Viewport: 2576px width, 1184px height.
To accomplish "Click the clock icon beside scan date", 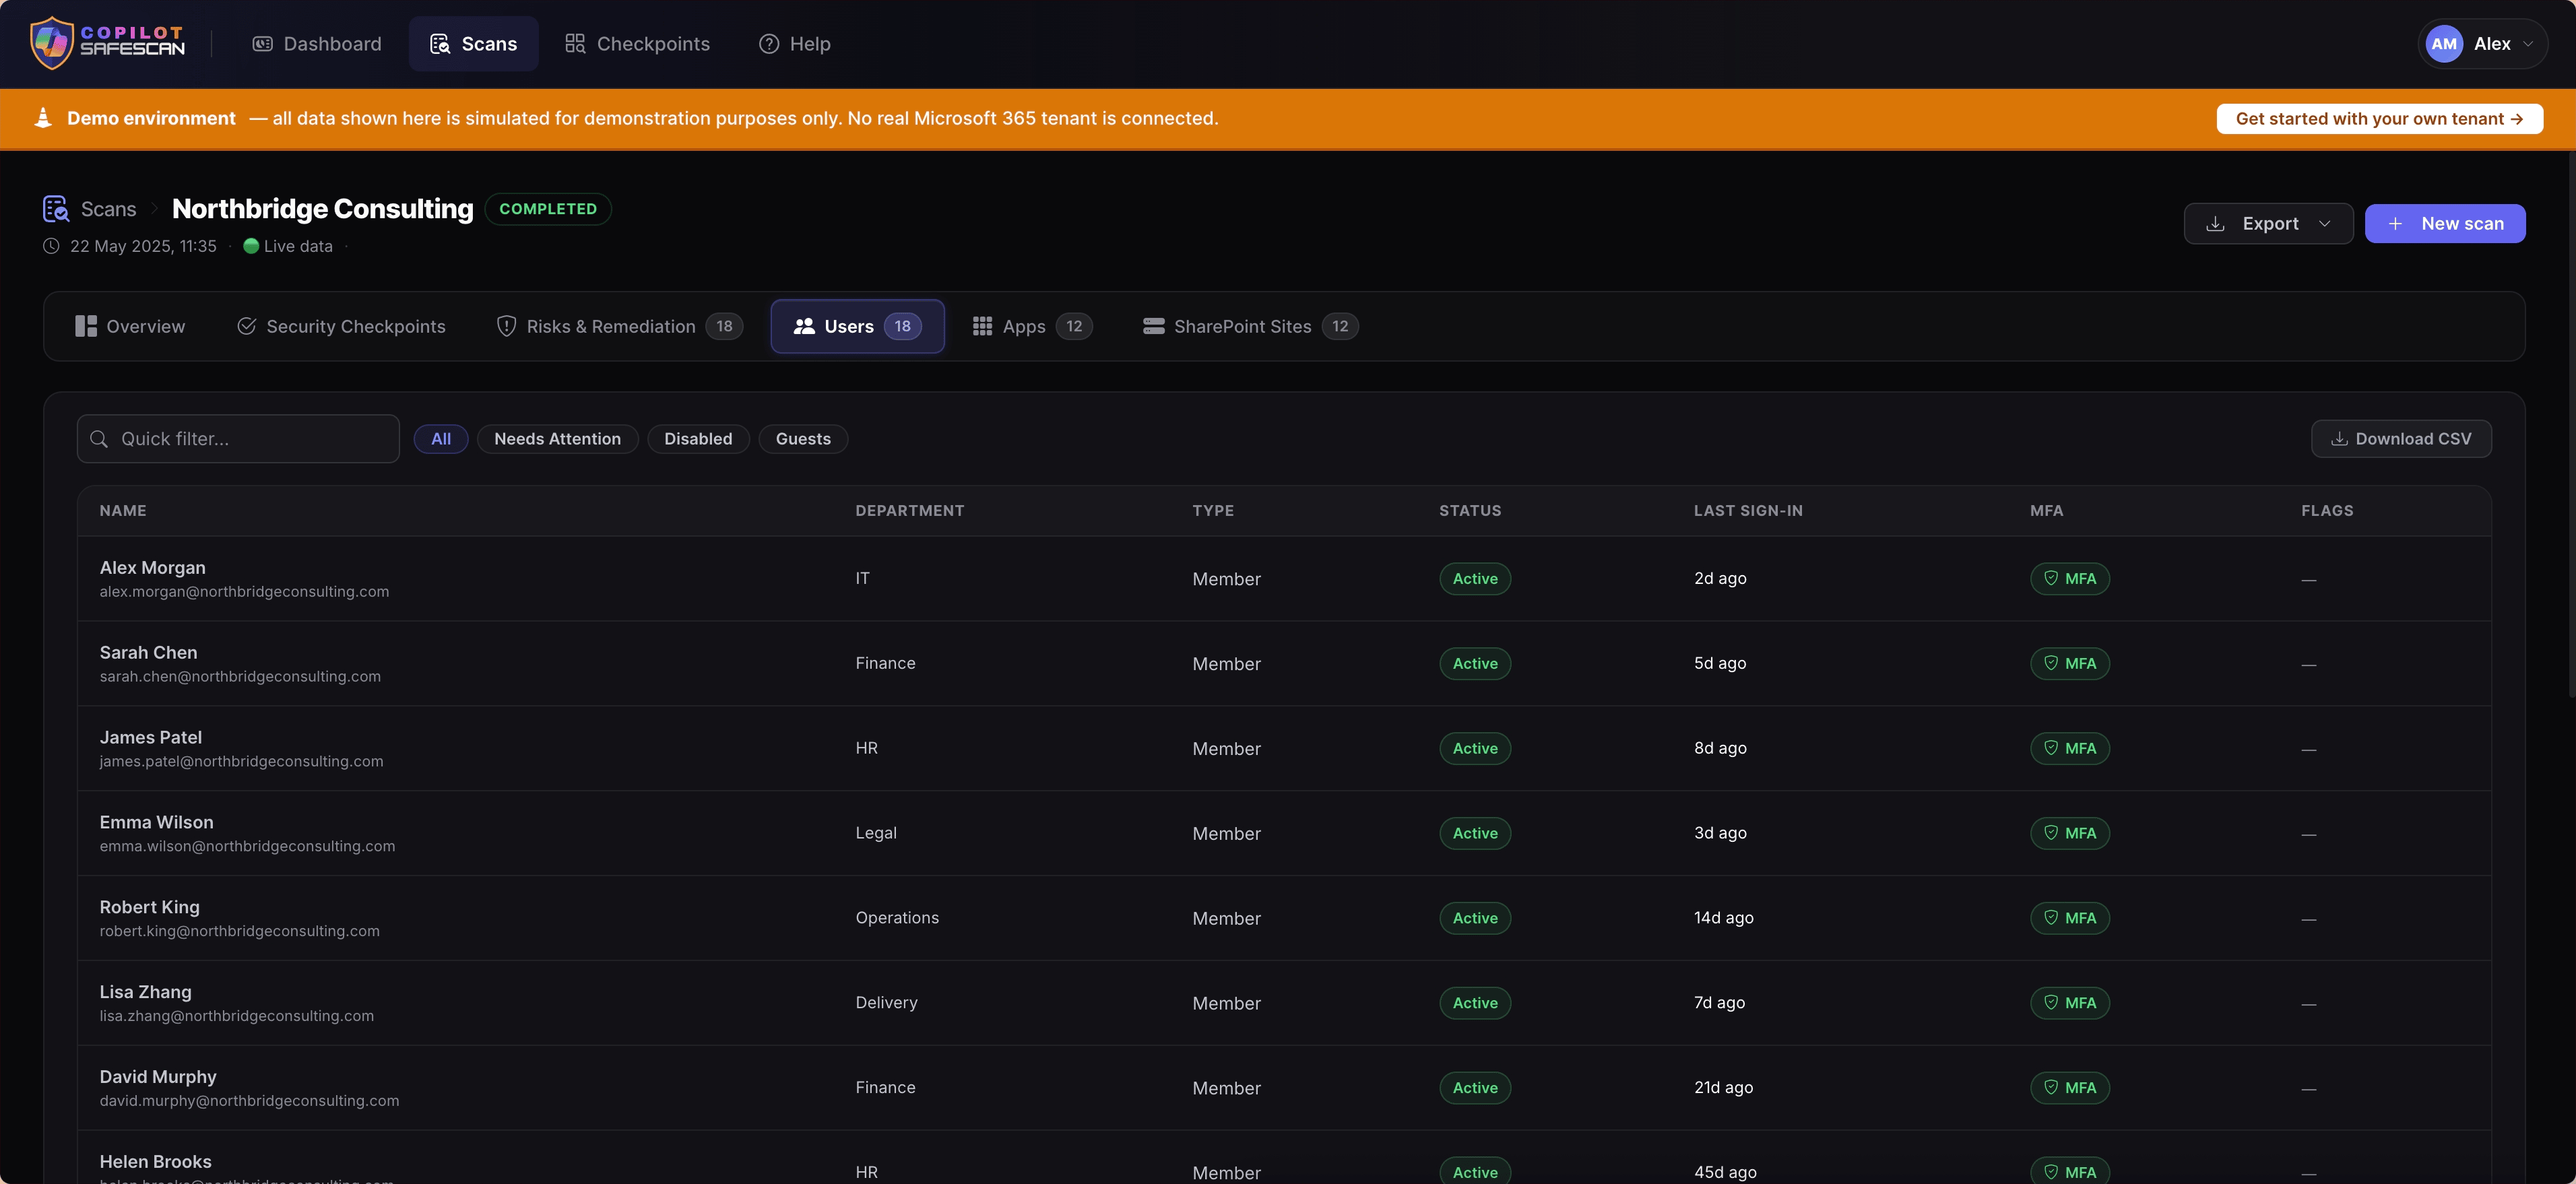I will pos(51,246).
